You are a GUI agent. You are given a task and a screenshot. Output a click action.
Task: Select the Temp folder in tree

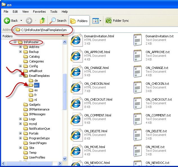[30, 153]
